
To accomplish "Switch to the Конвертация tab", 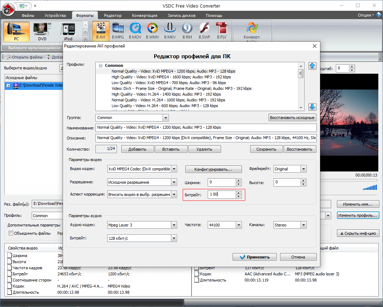I will [x=144, y=15].
